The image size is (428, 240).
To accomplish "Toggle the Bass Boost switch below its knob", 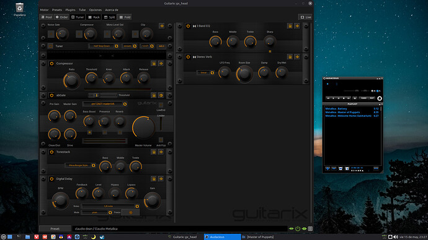I will click(89, 132).
